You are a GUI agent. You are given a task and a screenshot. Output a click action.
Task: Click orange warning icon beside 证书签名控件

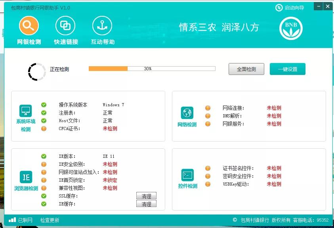pyautogui.click(x=208, y=168)
